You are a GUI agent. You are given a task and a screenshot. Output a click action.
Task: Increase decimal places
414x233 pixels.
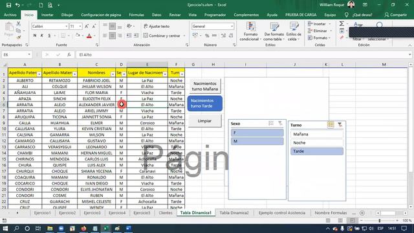[223, 36]
